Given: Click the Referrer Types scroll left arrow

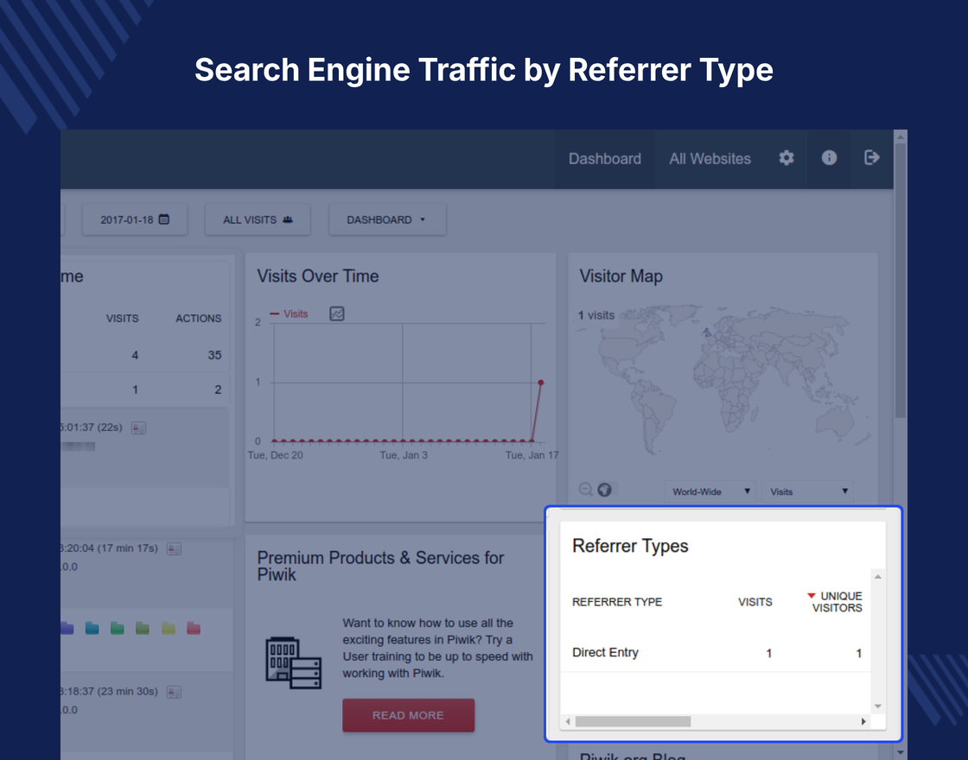Looking at the screenshot, I should [567, 722].
